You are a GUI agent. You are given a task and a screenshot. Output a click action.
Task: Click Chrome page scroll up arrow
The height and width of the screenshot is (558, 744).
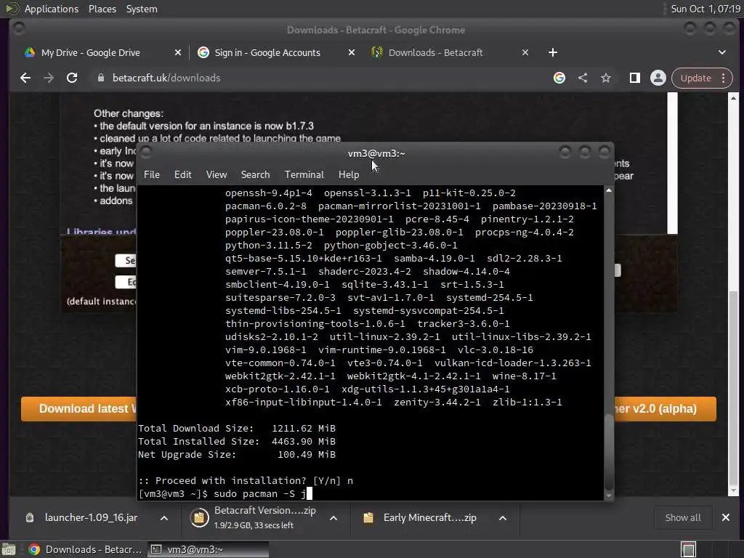(x=734, y=98)
